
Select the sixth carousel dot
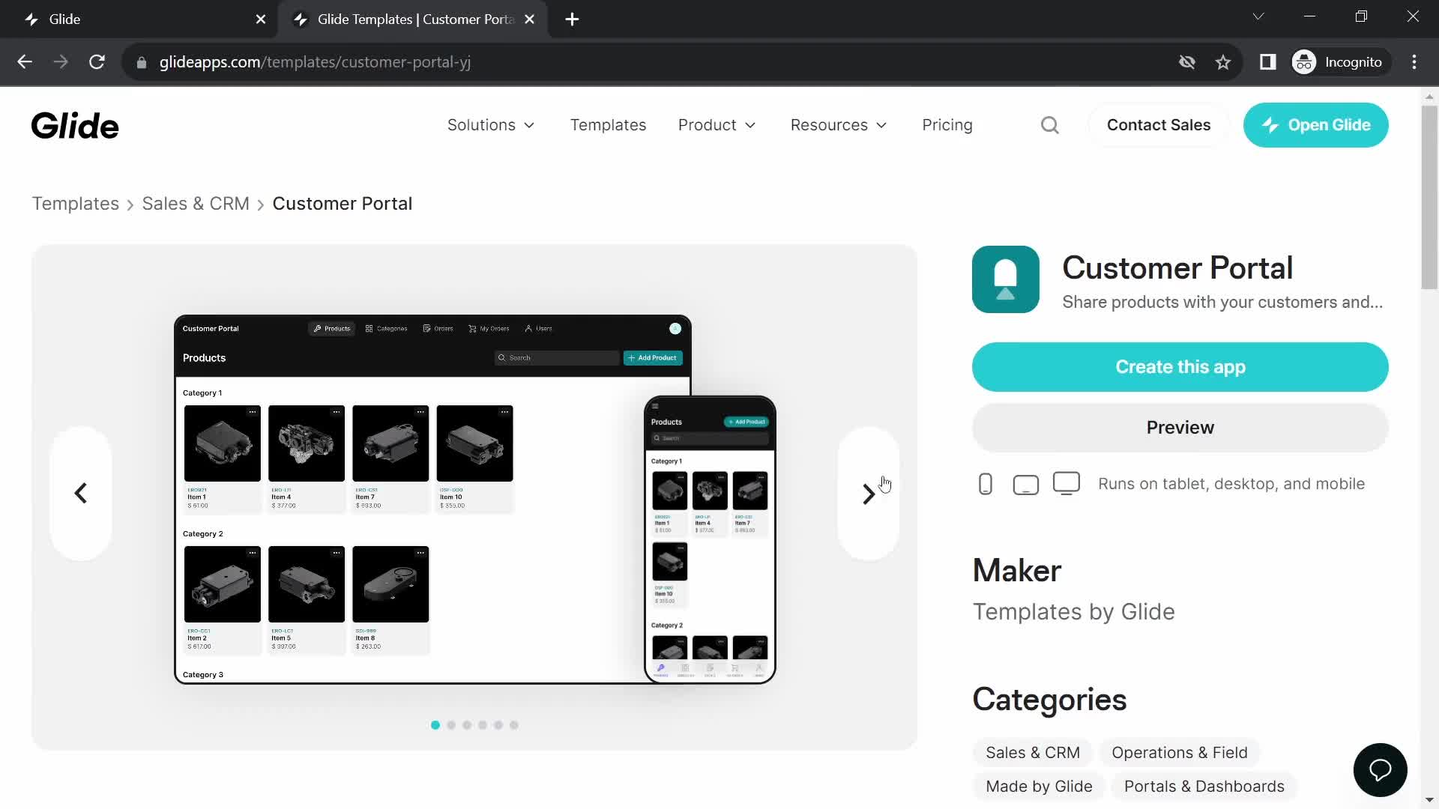pyautogui.click(x=514, y=725)
